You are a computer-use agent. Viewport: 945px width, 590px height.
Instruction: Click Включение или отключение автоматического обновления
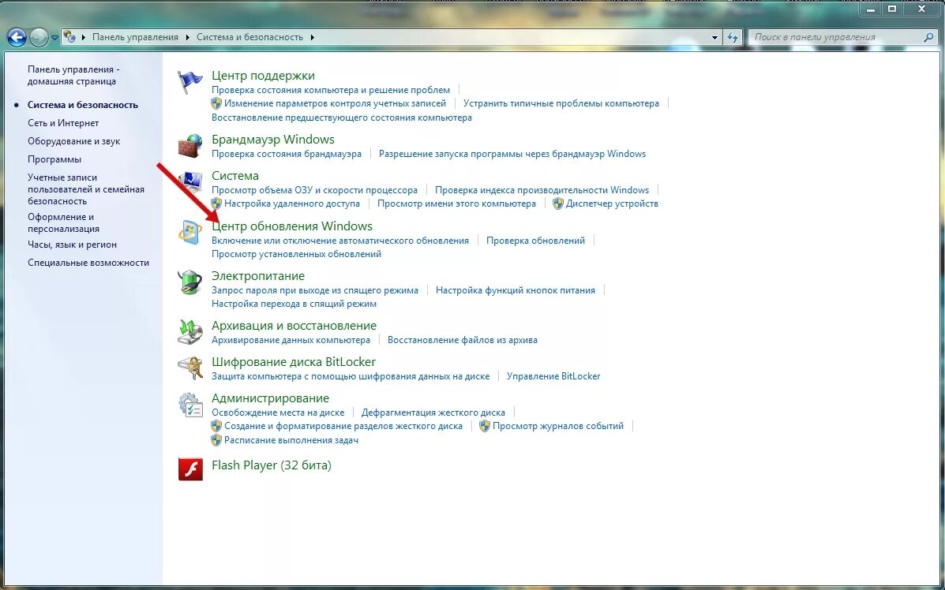click(340, 241)
